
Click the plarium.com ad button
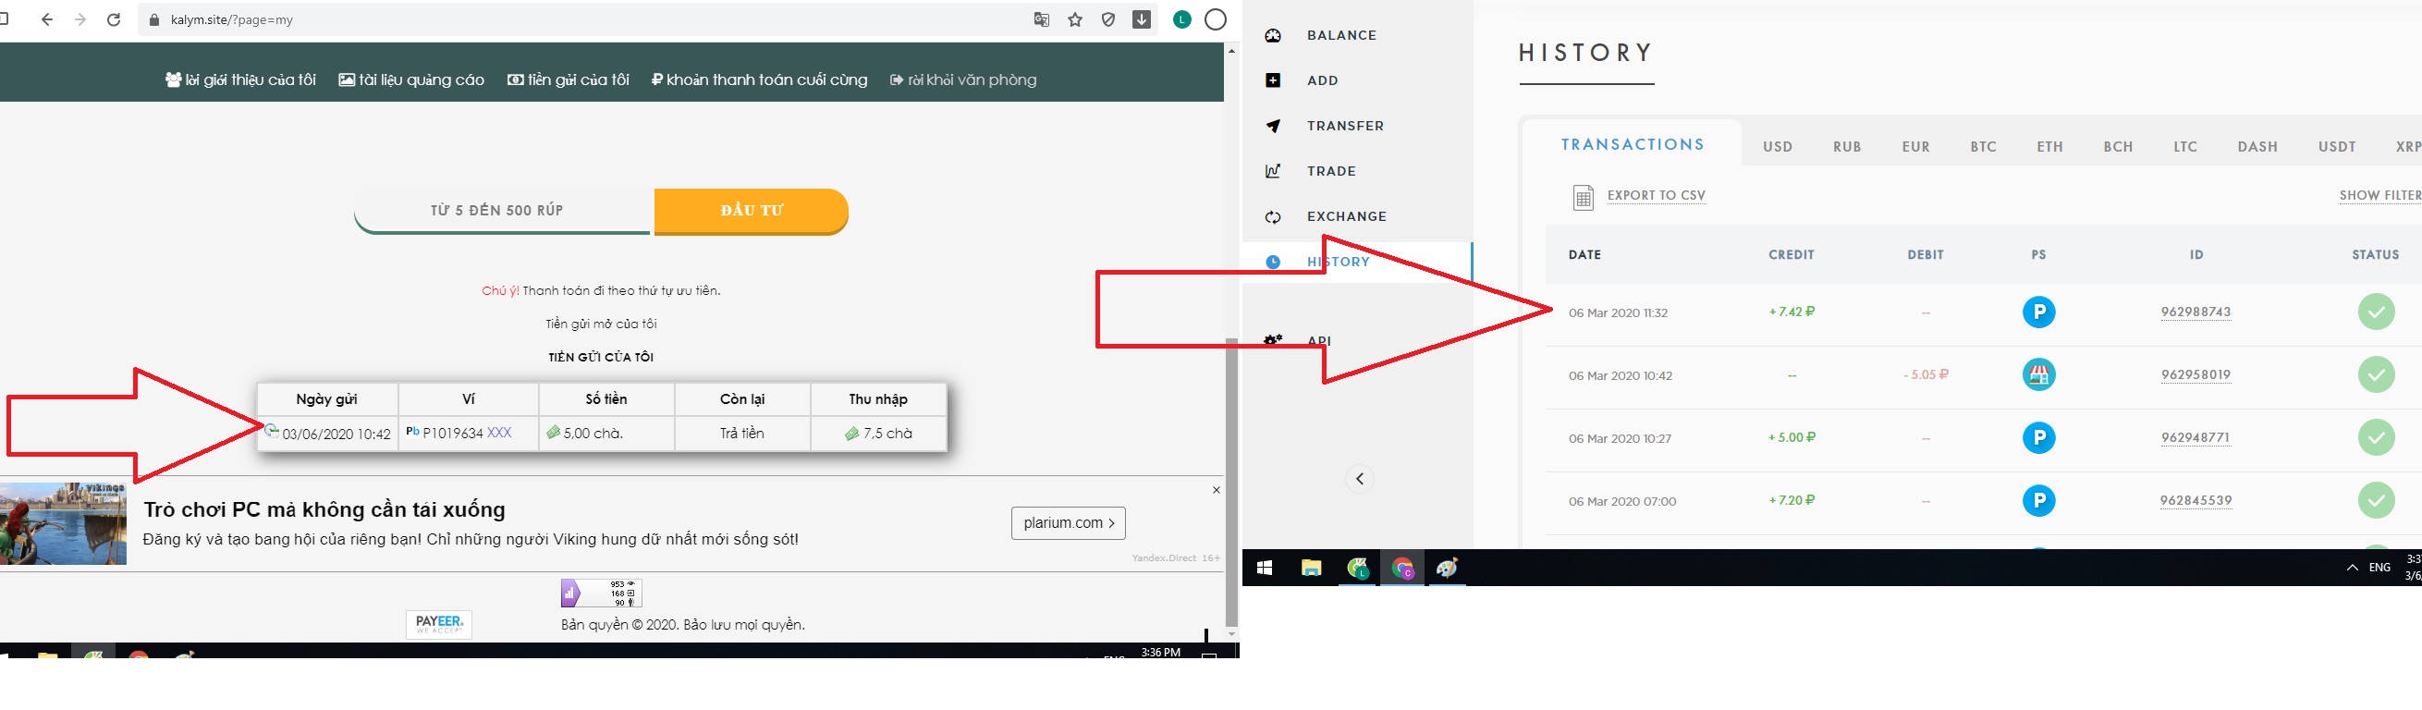pos(1068,523)
